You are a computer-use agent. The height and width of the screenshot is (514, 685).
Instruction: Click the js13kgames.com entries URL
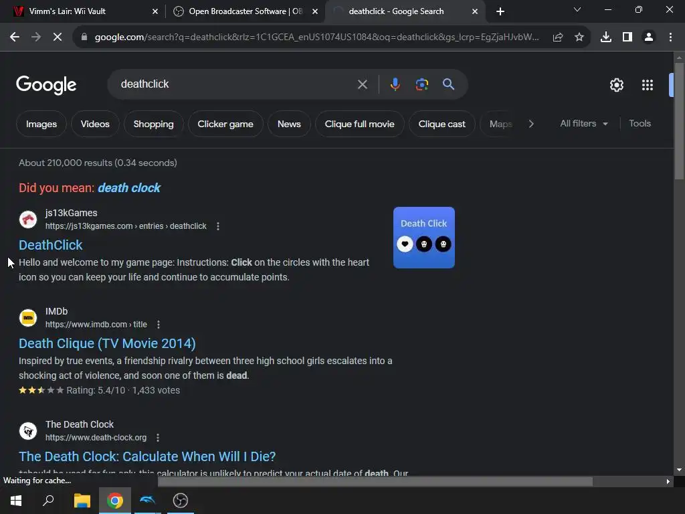126,226
